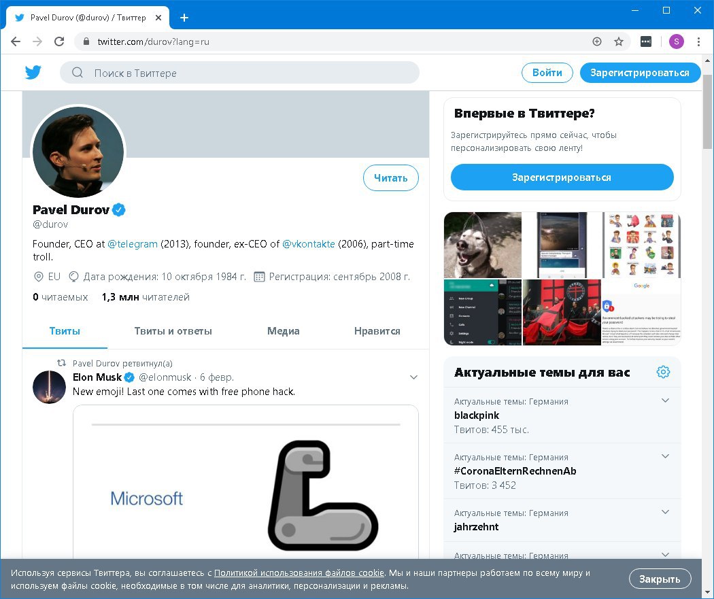
Task: Click Pavel Durov ретвитнул(а) label
Action: [x=122, y=363]
